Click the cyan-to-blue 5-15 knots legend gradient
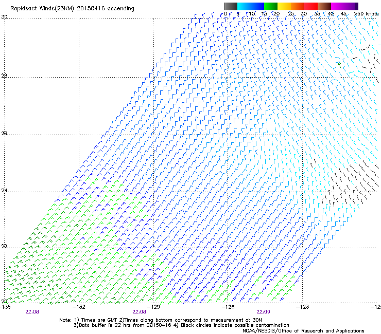The width and height of the screenshot is (381, 334). [x=251, y=6]
